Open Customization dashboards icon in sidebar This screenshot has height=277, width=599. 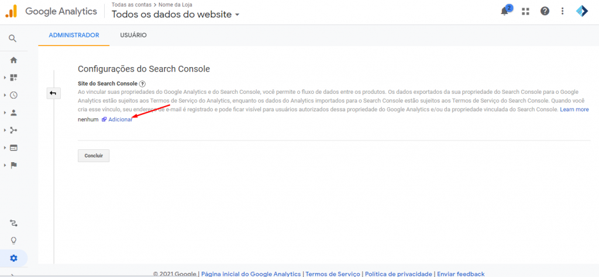(13, 78)
